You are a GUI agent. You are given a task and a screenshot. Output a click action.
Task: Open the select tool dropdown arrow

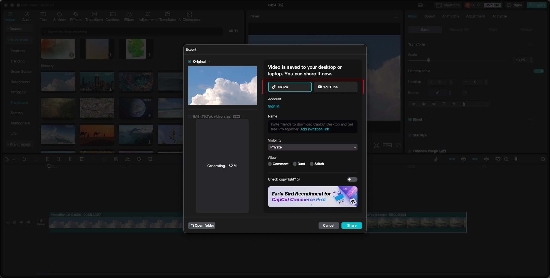click(x=14, y=159)
